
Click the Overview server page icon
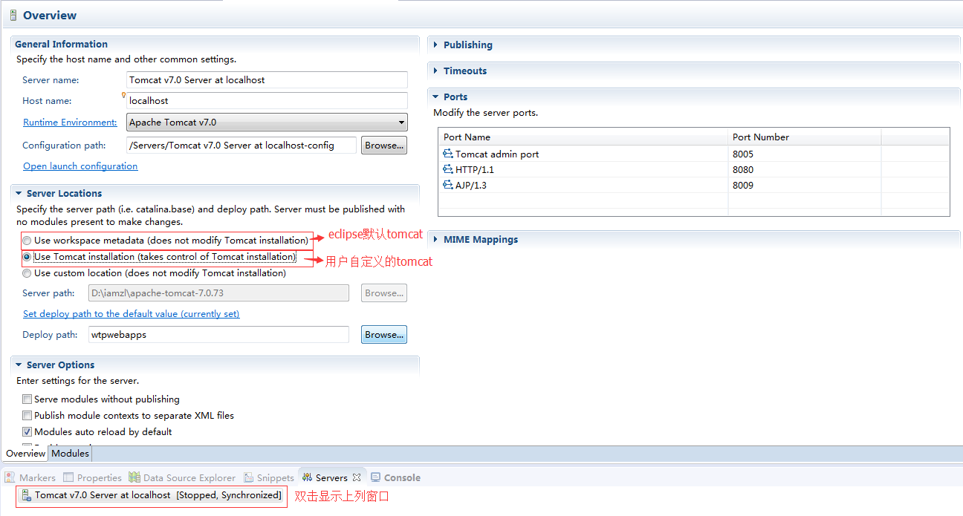[x=13, y=15]
